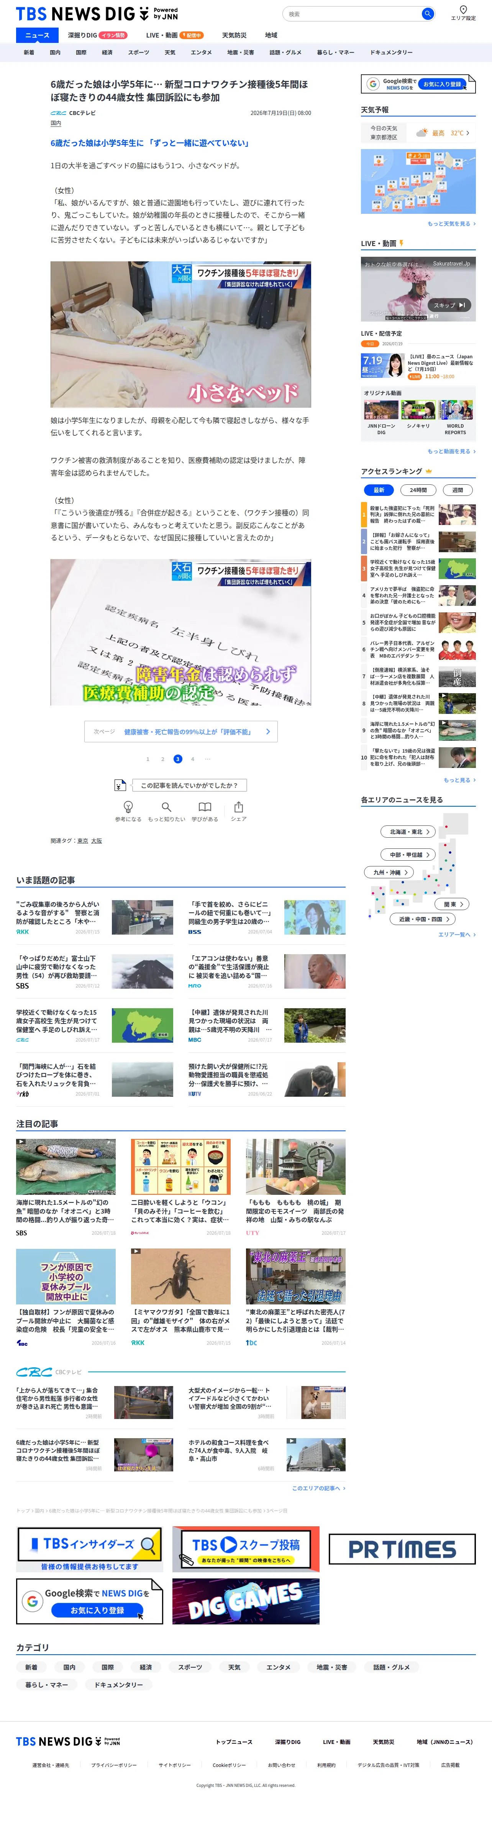
Task: Select 地震・災害 in the sub navigation bar
Action: 241,52
